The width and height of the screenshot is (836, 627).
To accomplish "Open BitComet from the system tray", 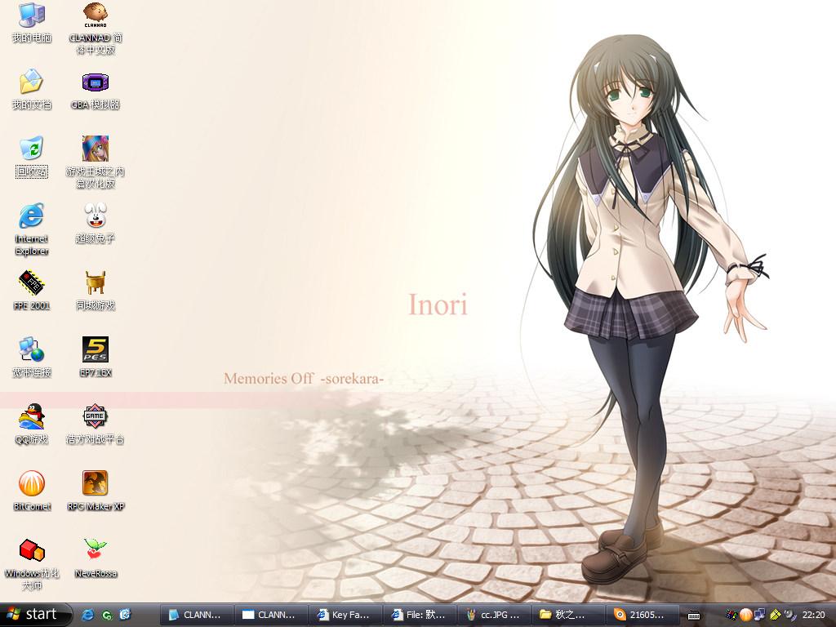I will pos(746,616).
